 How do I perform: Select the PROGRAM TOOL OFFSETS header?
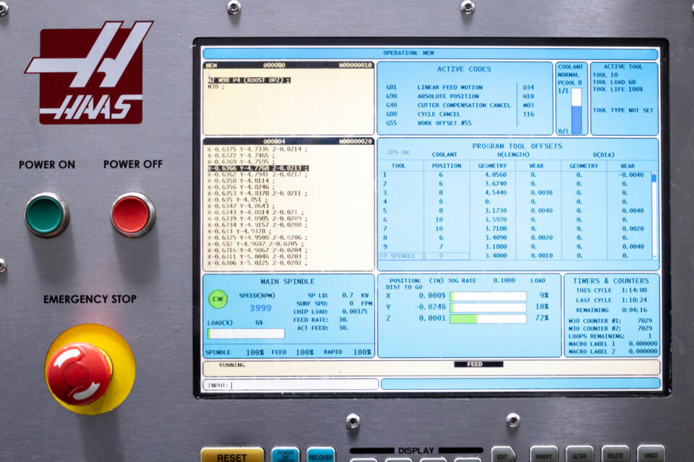[x=517, y=146]
